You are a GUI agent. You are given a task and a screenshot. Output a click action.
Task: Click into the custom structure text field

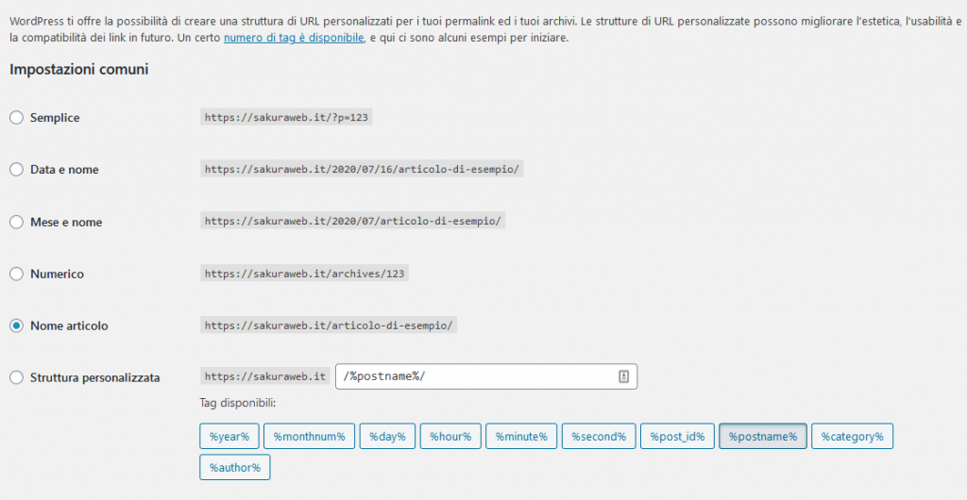[486, 376]
